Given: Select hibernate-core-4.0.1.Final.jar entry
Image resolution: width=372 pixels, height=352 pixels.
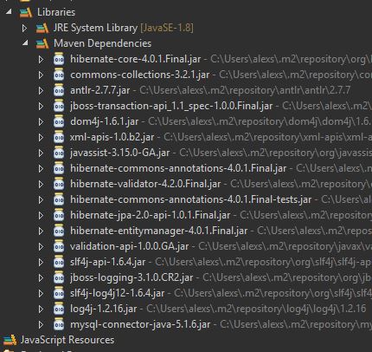Looking at the screenshot, I should click(136, 59).
